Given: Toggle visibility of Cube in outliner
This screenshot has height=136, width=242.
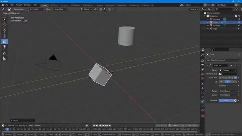Looking at the screenshot, I should point(239,22).
